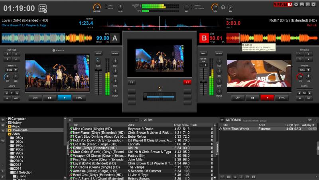Click the search magnifier icon in browser

pos(70,120)
